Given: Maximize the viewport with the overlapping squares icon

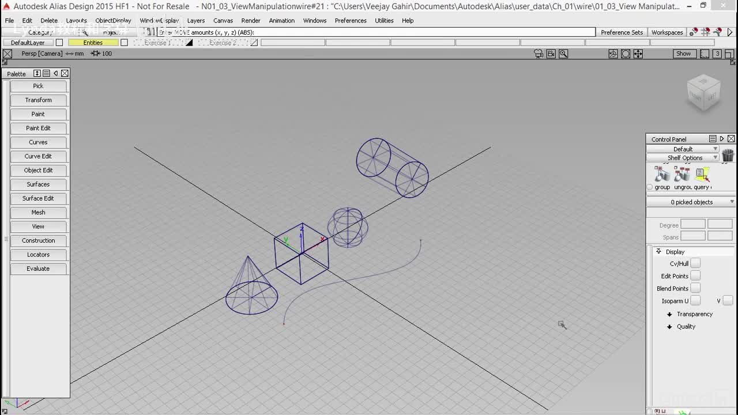Looking at the screenshot, I should pos(729,54).
